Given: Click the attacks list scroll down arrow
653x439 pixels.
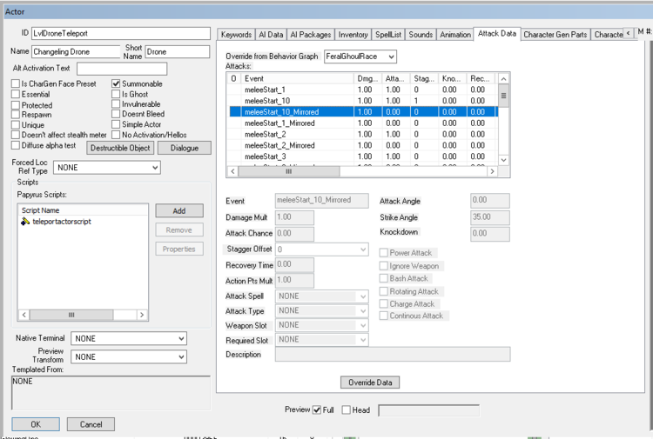Looking at the screenshot, I should [x=503, y=160].
